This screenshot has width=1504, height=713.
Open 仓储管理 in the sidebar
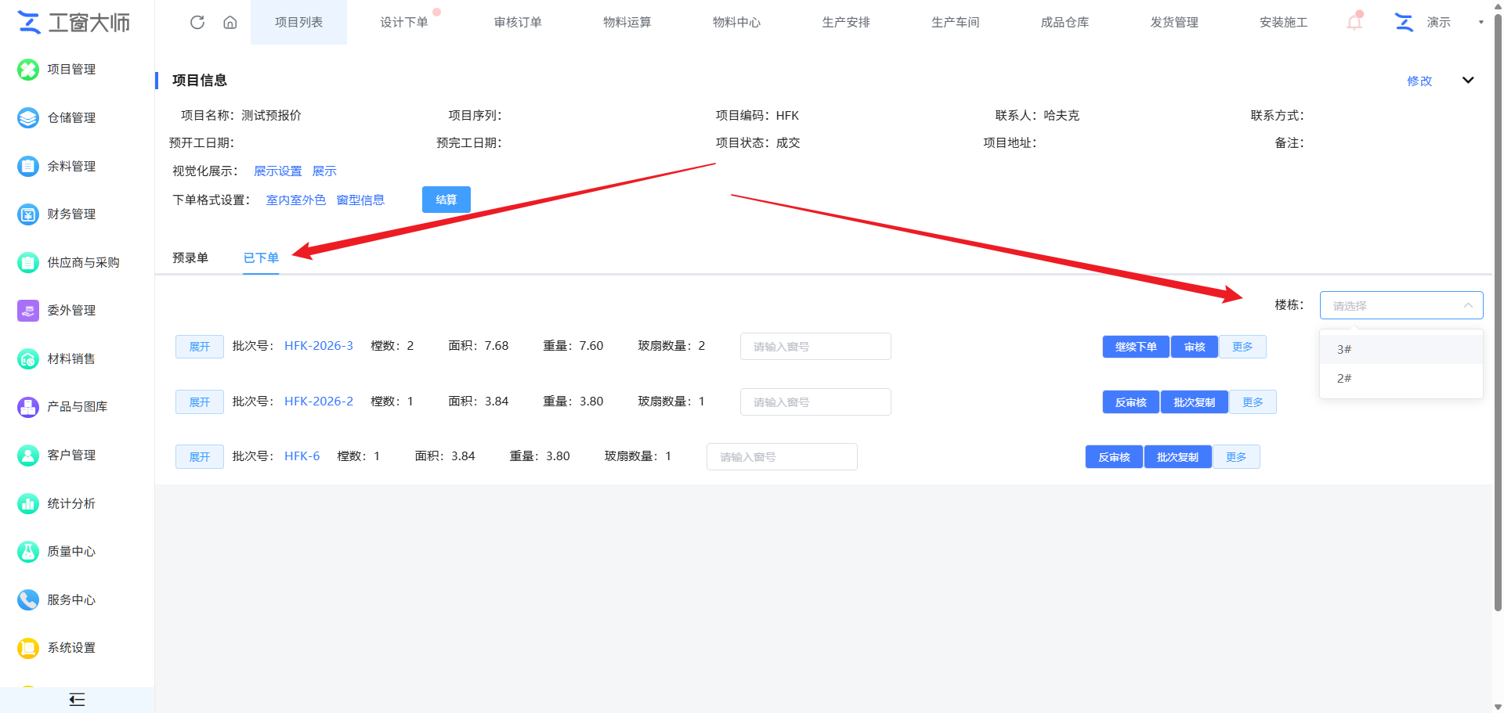tap(56, 118)
